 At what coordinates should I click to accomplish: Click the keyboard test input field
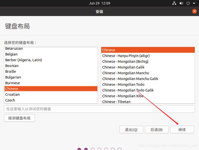pyautogui.click(x=99, y=109)
